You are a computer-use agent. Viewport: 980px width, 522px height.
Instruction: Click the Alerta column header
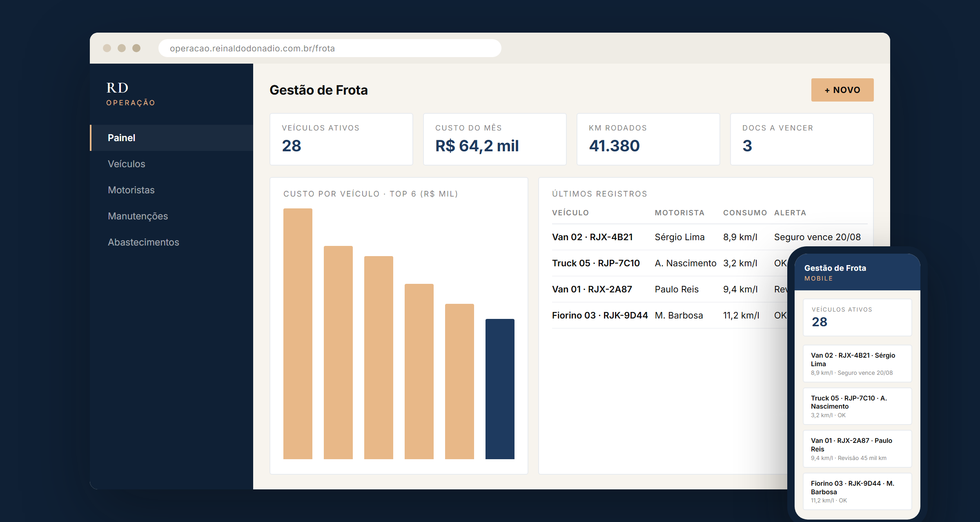click(790, 213)
